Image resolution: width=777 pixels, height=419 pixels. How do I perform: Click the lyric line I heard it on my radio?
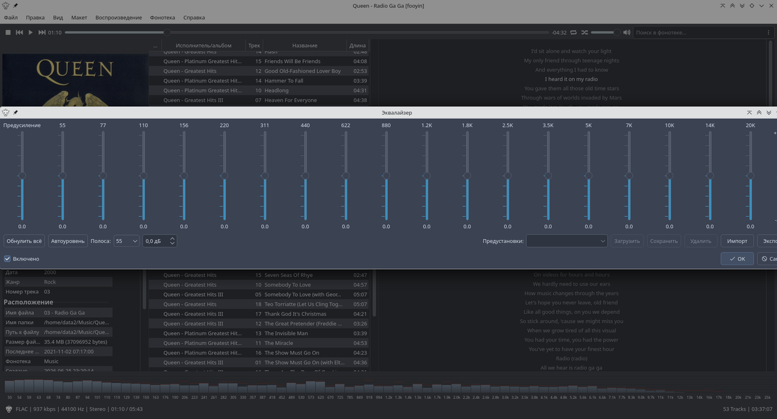[x=571, y=79]
